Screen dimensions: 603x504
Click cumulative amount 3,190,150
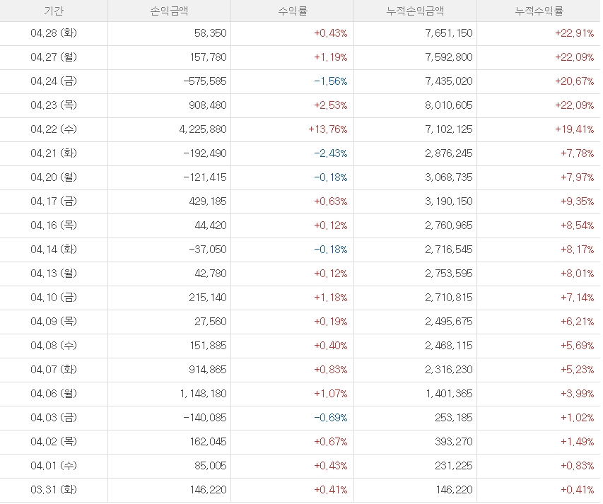449,201
